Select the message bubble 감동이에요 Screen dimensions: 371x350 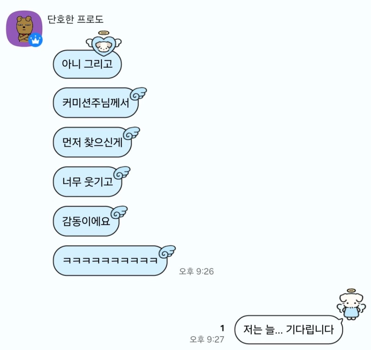click(x=86, y=221)
